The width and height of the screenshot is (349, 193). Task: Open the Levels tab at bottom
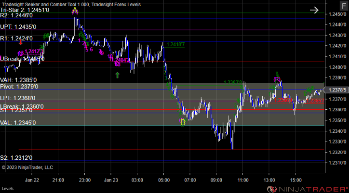7,189
